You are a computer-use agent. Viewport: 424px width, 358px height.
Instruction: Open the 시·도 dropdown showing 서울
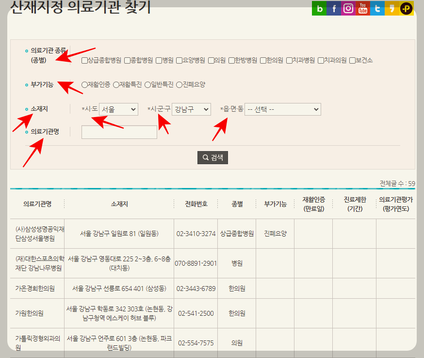pos(118,109)
